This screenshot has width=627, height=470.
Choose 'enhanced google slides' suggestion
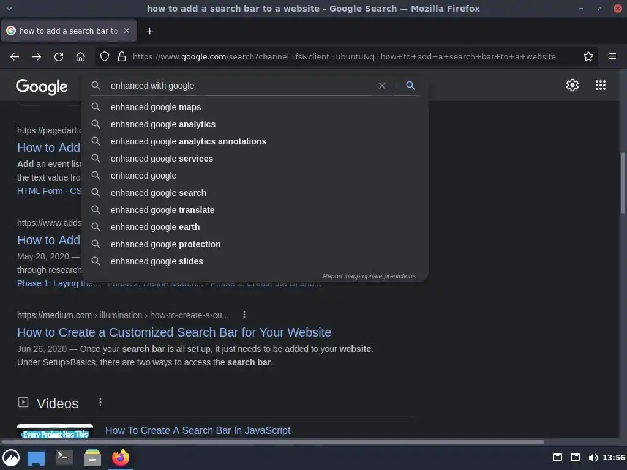(255, 261)
